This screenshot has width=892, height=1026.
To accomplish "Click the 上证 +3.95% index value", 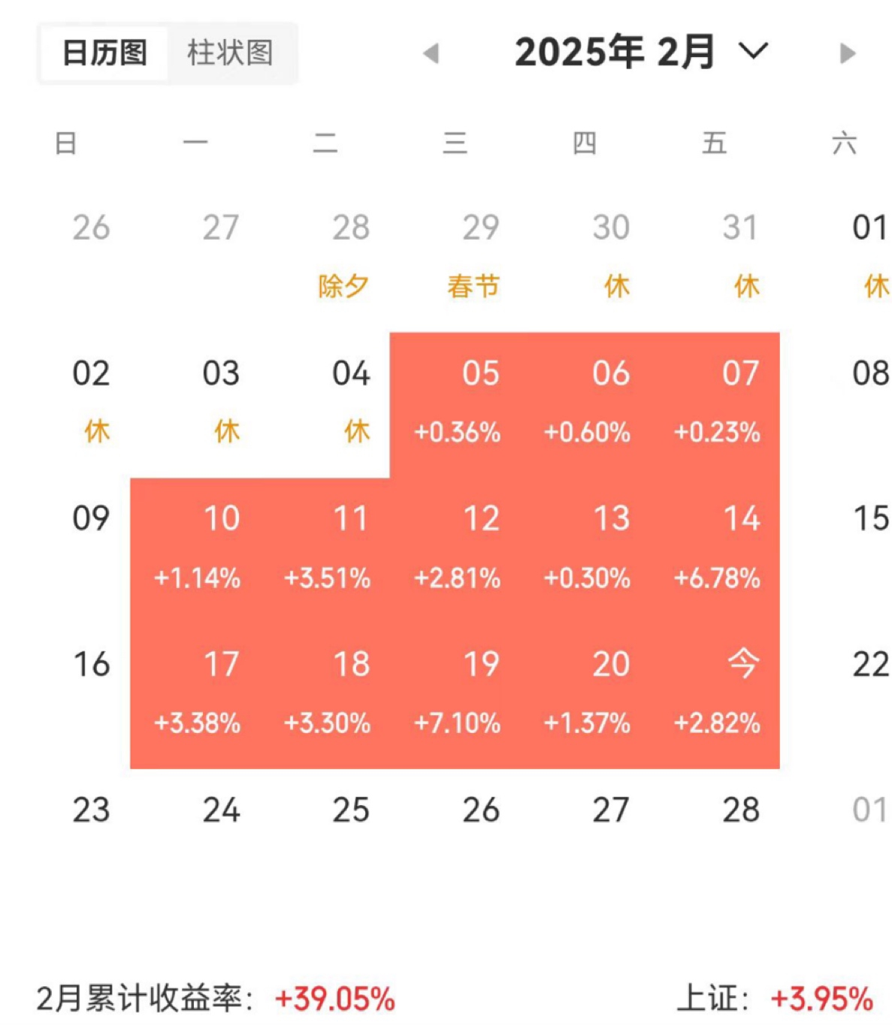I will click(821, 1000).
